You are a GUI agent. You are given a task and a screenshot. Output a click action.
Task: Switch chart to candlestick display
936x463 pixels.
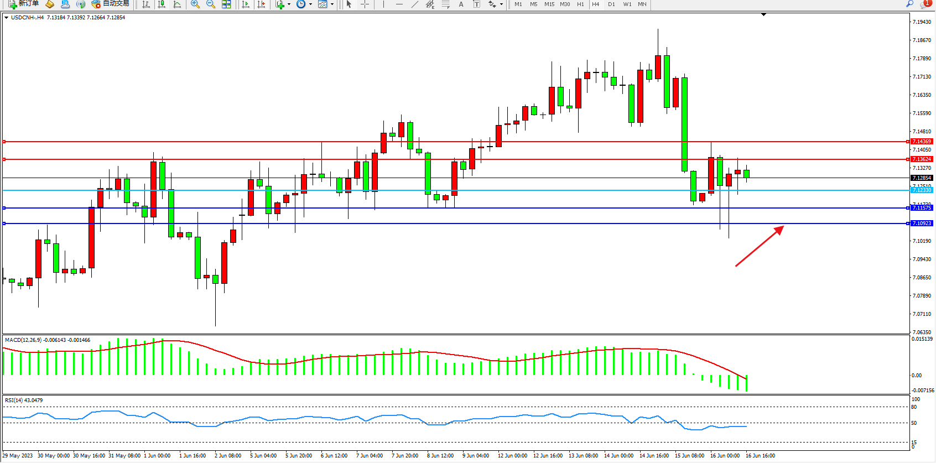162,4
